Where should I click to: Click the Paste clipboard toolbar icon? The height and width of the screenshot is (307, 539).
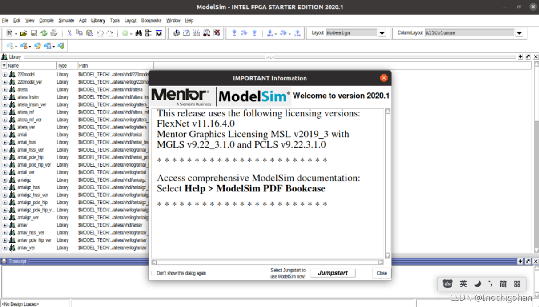point(89,33)
